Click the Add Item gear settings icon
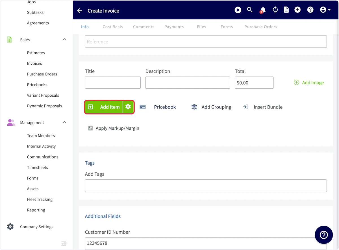Image resolution: width=339 pixels, height=250 pixels. coord(128,107)
